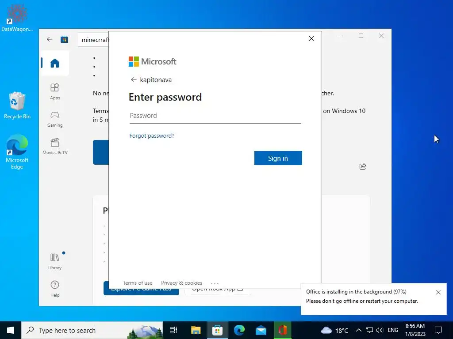Open the DataWagon desktop shortcut

click(17, 18)
